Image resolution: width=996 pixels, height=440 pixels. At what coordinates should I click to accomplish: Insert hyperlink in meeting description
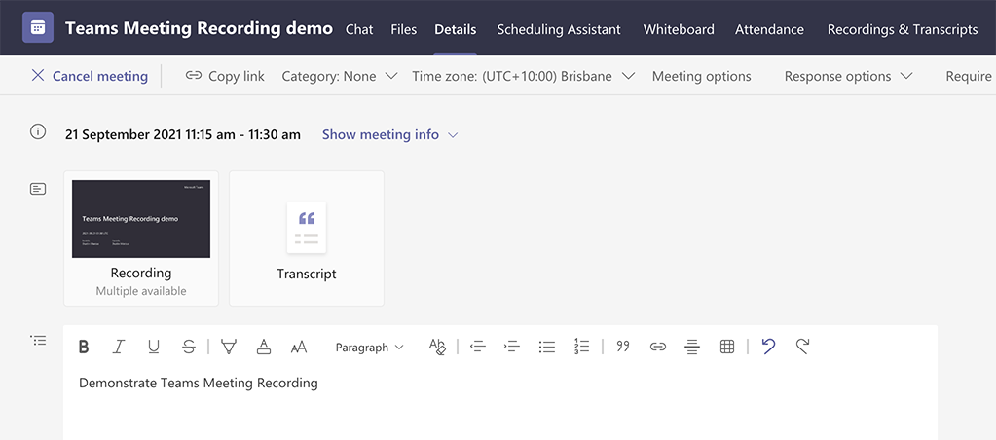click(x=658, y=347)
